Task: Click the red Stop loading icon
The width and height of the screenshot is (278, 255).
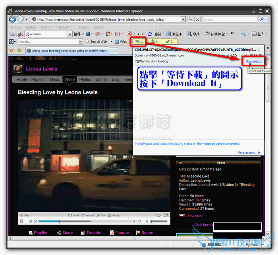Action: click(x=197, y=19)
